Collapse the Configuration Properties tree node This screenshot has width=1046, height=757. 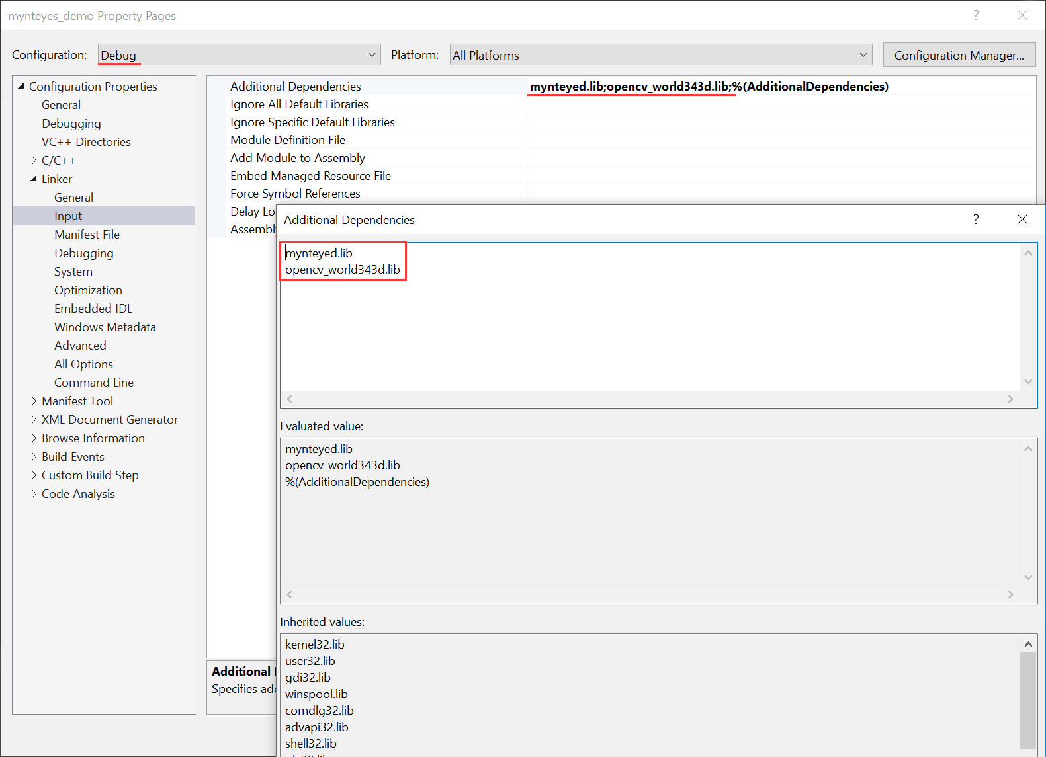21,86
